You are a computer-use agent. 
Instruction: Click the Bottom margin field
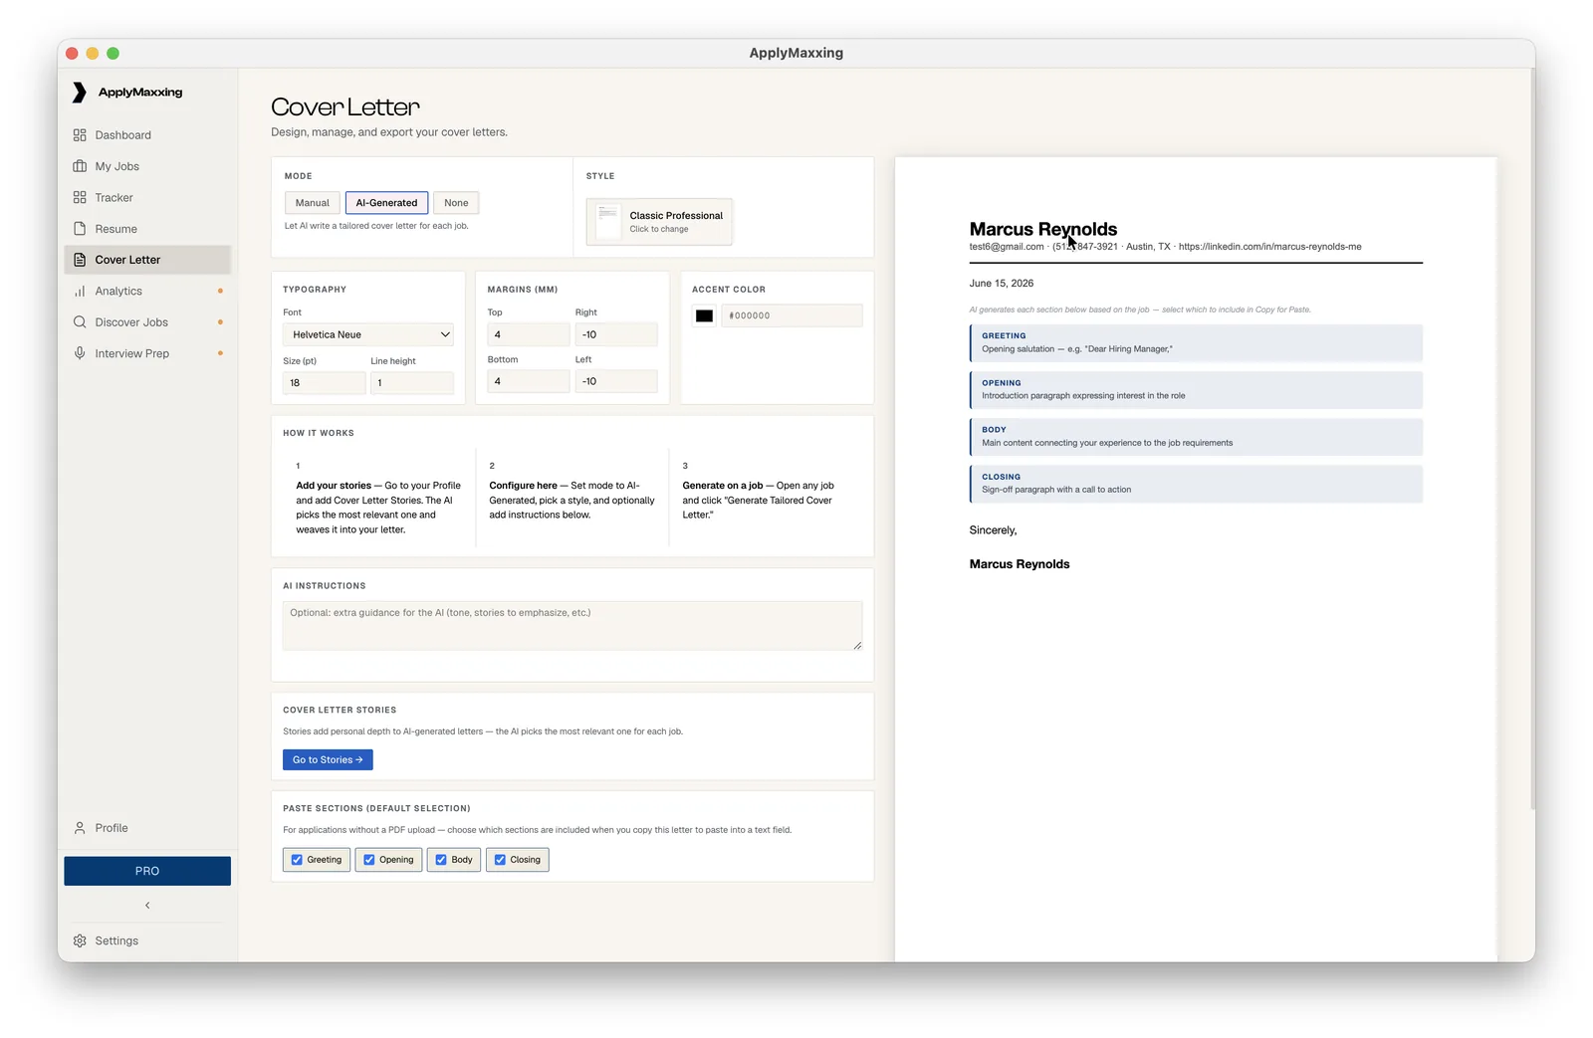point(529,382)
